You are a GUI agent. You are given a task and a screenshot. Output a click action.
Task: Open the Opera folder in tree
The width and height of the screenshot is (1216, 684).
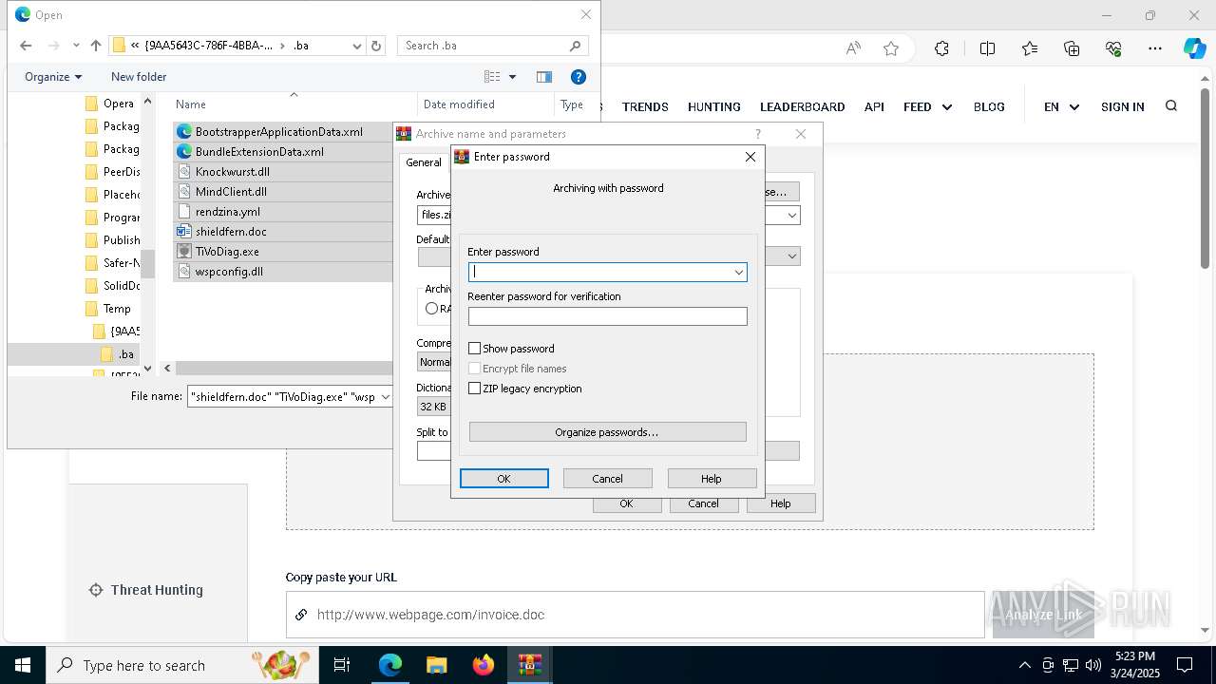[111, 104]
